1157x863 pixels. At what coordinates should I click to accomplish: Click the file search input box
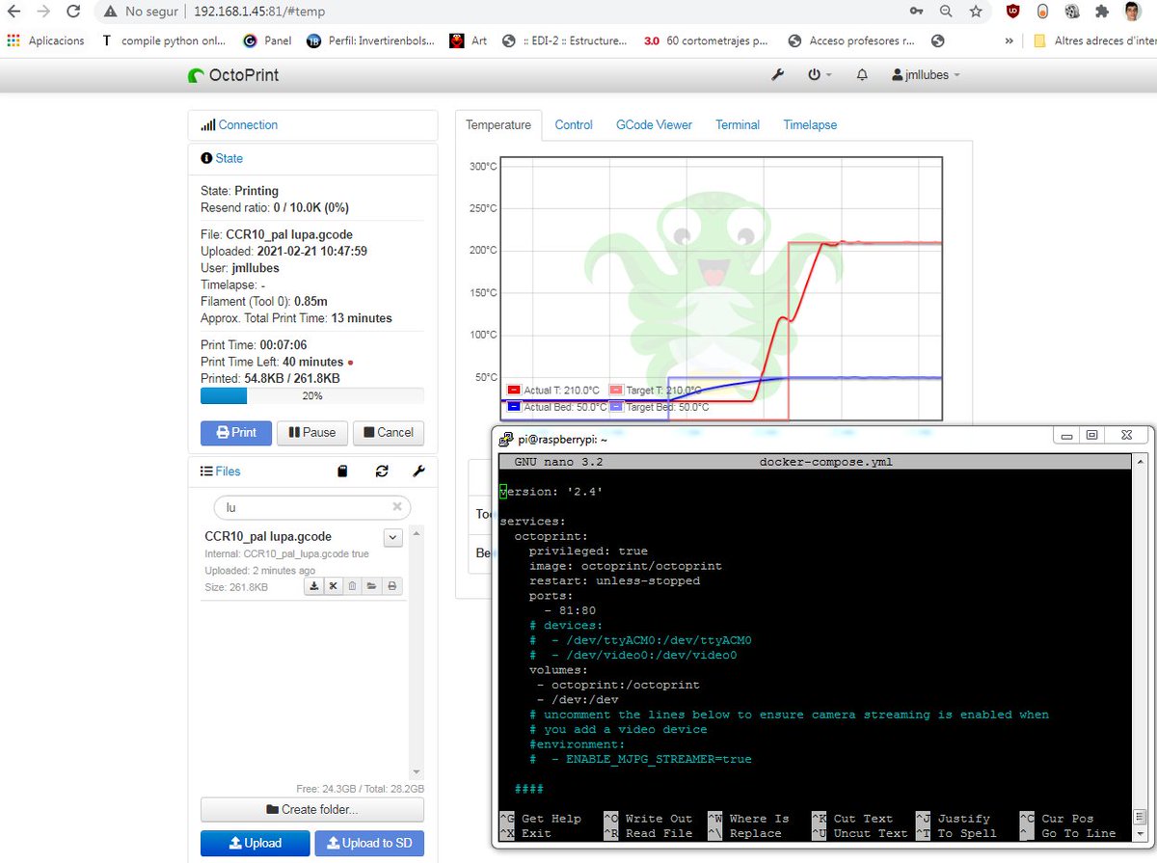311,507
